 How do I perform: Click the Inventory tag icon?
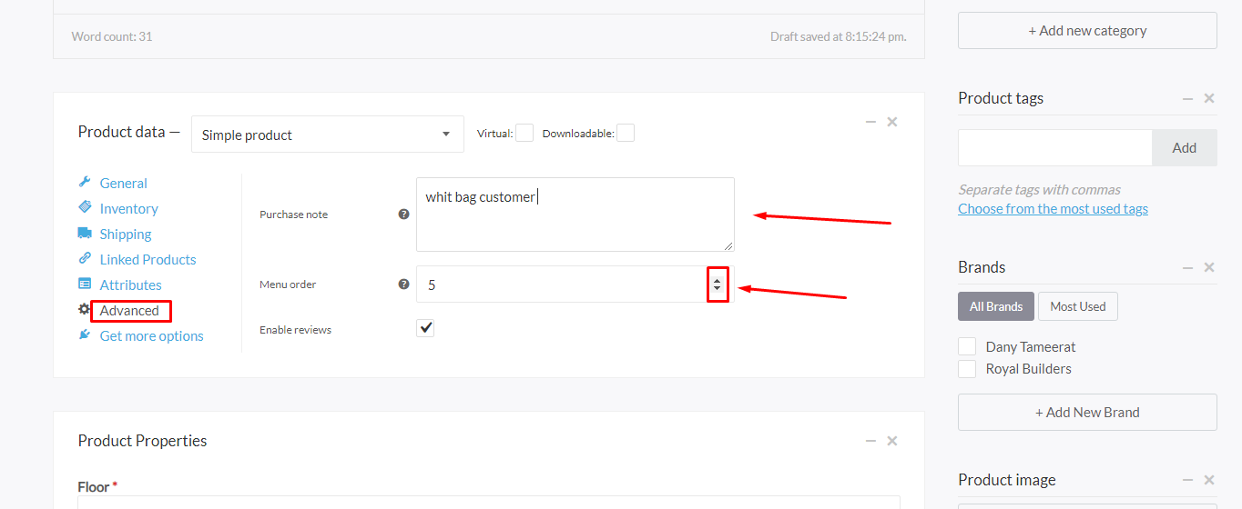[x=85, y=208]
